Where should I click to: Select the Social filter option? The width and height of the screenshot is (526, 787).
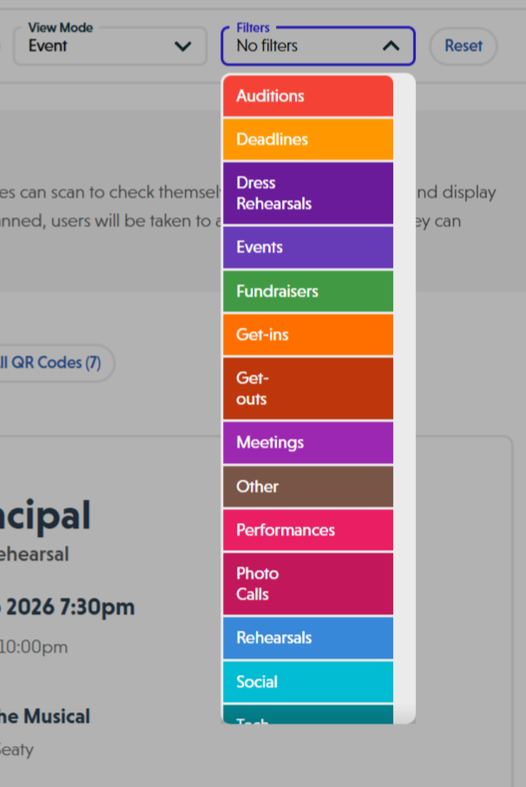coord(307,682)
